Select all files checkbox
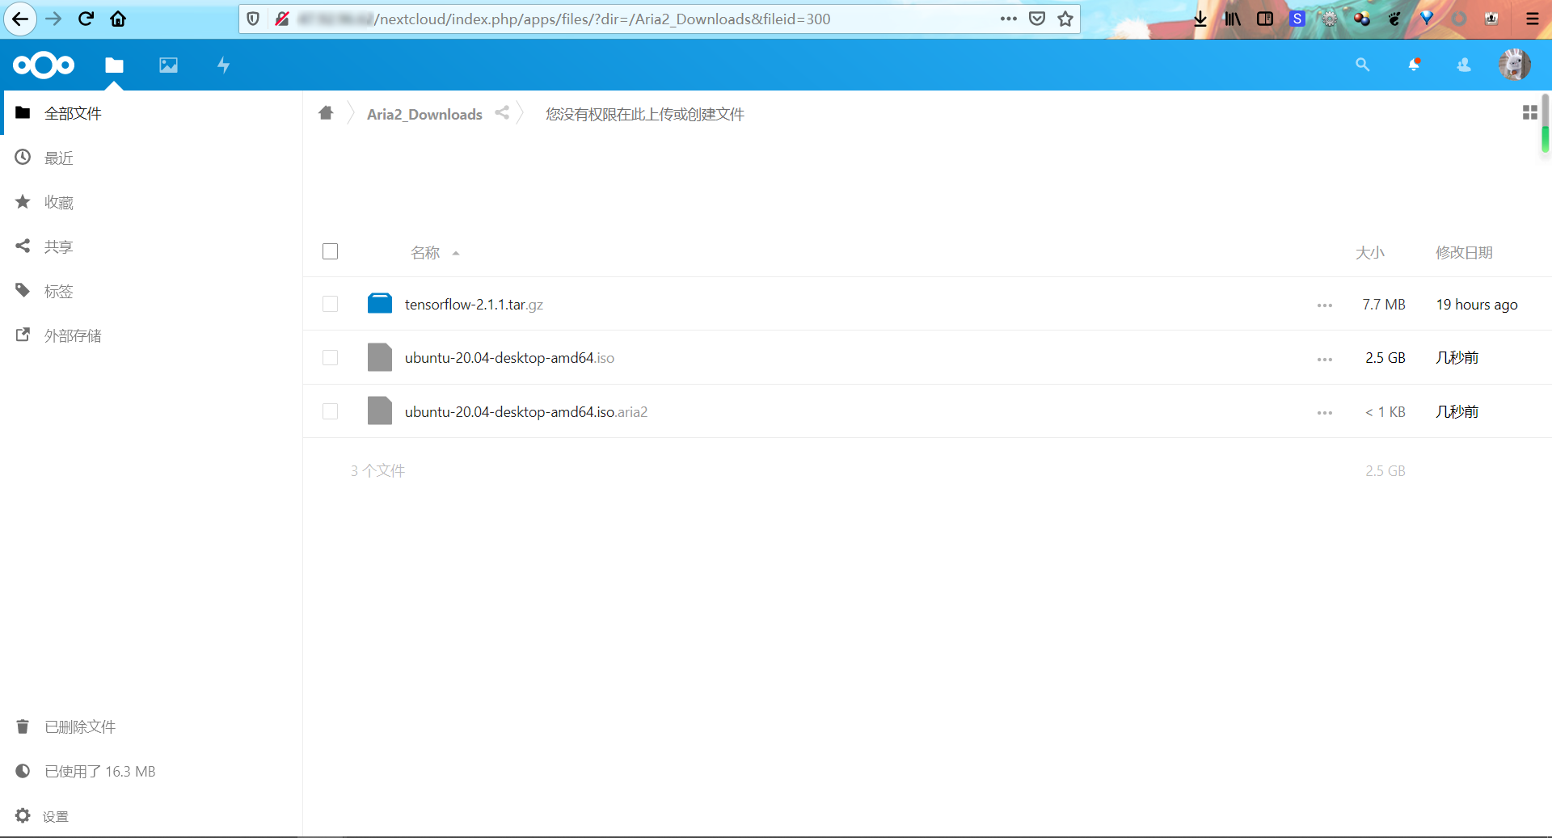This screenshot has width=1552, height=838. point(330,251)
